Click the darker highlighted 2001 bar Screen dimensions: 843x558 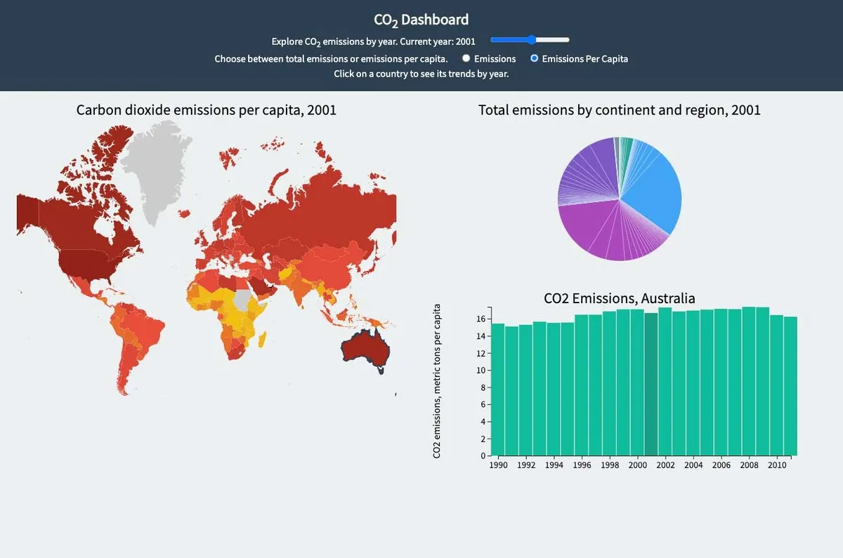[651, 383]
